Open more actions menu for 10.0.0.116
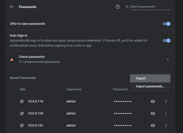This screenshot has height=133, width=183. point(166,101)
